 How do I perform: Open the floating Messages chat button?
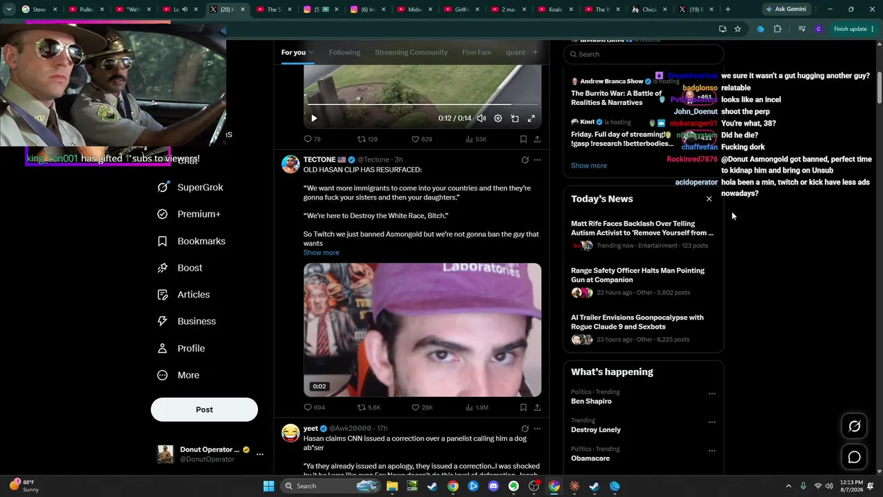tap(854, 458)
